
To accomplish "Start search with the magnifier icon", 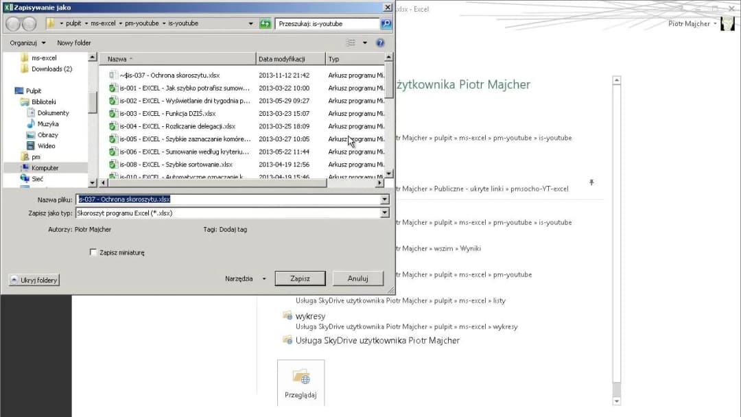I will pos(387,23).
